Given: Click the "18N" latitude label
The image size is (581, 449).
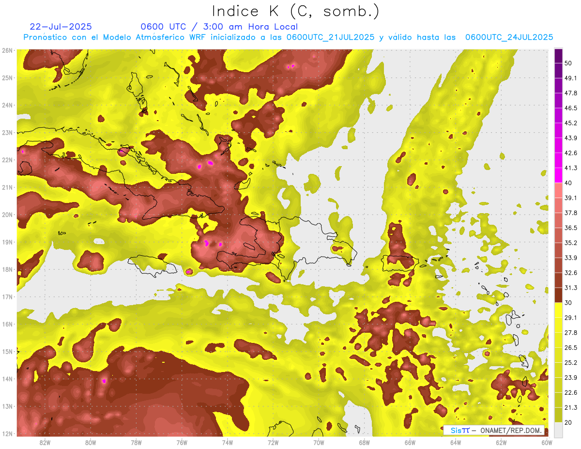Looking at the screenshot, I should (x=7, y=269).
